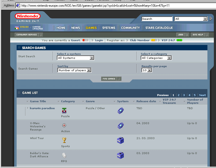Click the FIND GAMES button
Screen dimensions: 216x168
coord(111,79)
